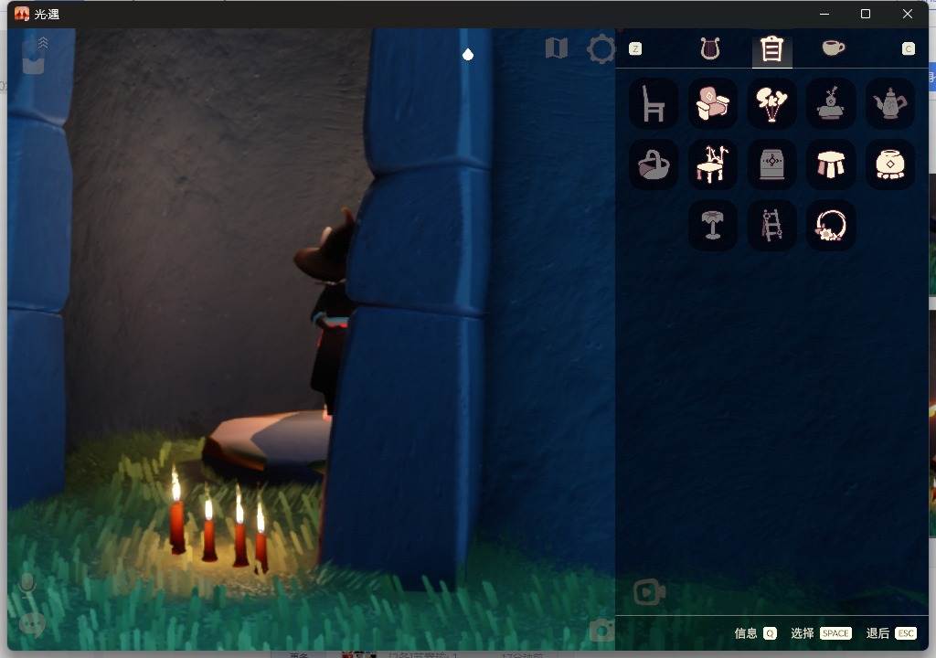936x658 pixels.
Task: Select the round lantern jar prop
Action: [889, 164]
